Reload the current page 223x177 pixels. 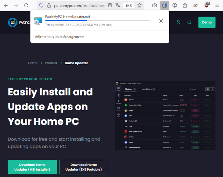point(26,5)
